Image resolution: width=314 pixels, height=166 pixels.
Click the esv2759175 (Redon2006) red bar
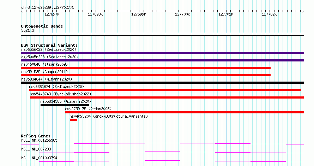pyautogui.click(x=185, y=112)
